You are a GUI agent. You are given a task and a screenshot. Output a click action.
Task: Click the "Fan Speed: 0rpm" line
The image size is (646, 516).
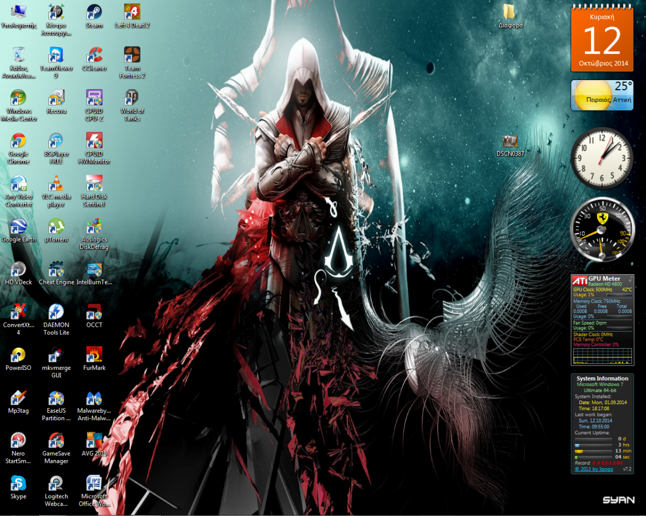(x=590, y=323)
